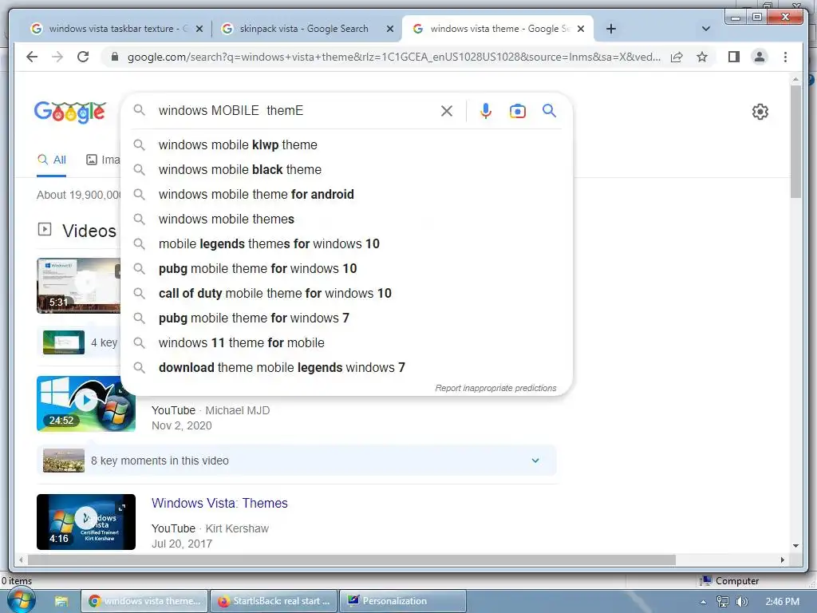817x613 pixels.
Task: Click the 2:46 PM clock
Action: 782,602
